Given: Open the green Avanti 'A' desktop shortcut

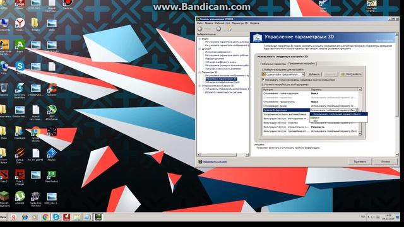Looking at the screenshot, I should click(x=20, y=46).
